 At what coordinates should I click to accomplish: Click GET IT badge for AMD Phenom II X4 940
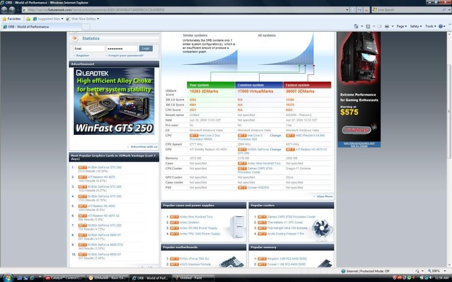tap(290, 135)
